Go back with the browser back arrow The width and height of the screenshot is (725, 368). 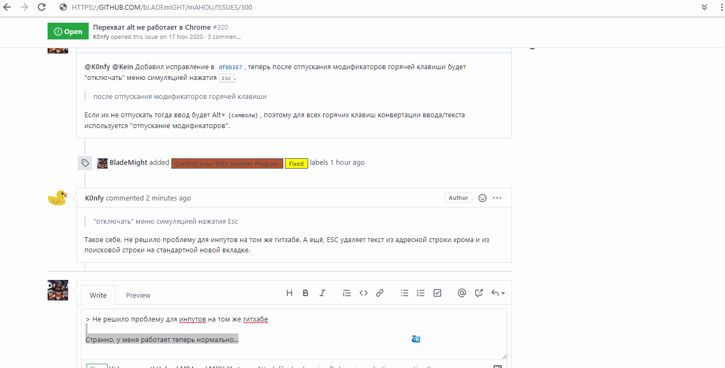8,8
